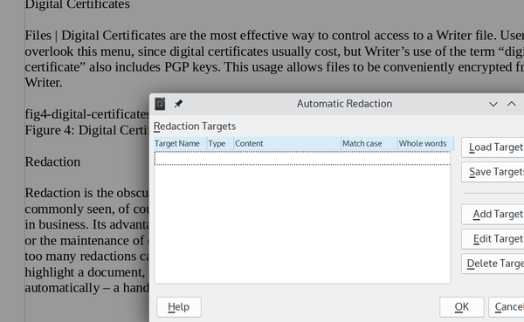Viewport: 524px width, 322px height.
Task: Confirm the dialog with OK
Action: click(462, 307)
